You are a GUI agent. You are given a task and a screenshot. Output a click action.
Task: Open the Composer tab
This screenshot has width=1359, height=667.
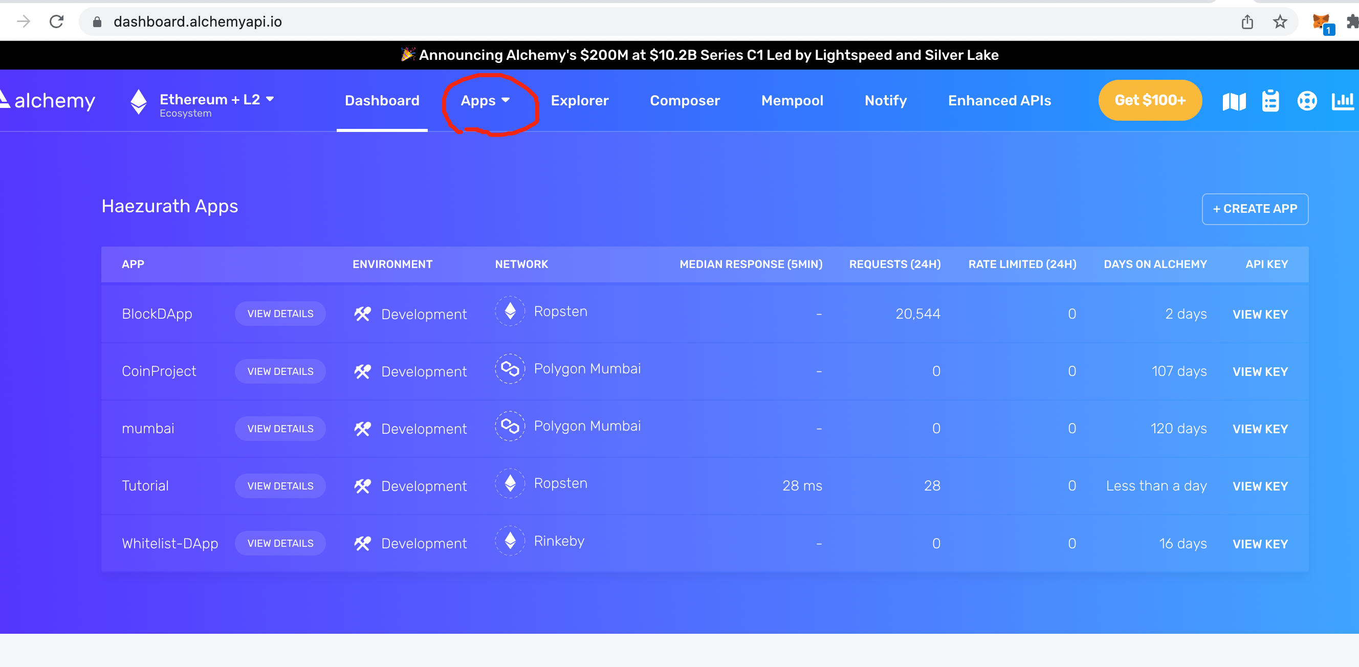pyautogui.click(x=685, y=100)
